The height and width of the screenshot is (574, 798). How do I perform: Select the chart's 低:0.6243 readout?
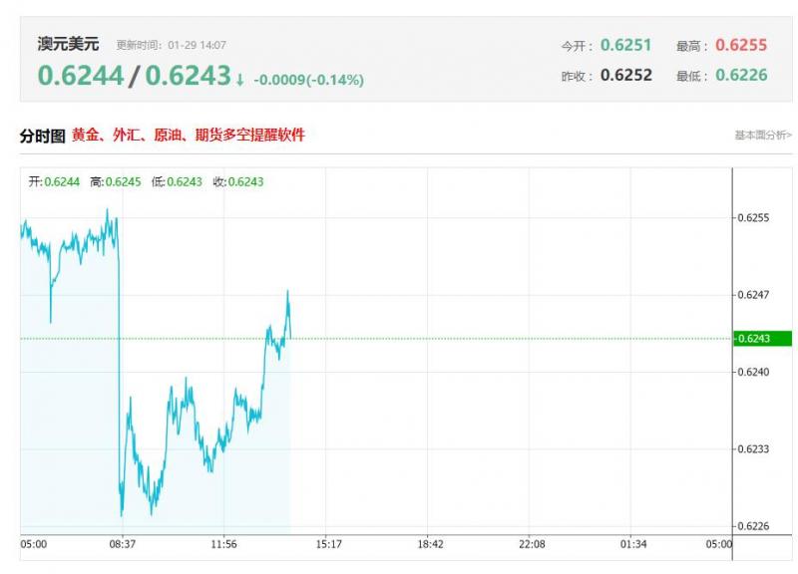pos(177,181)
